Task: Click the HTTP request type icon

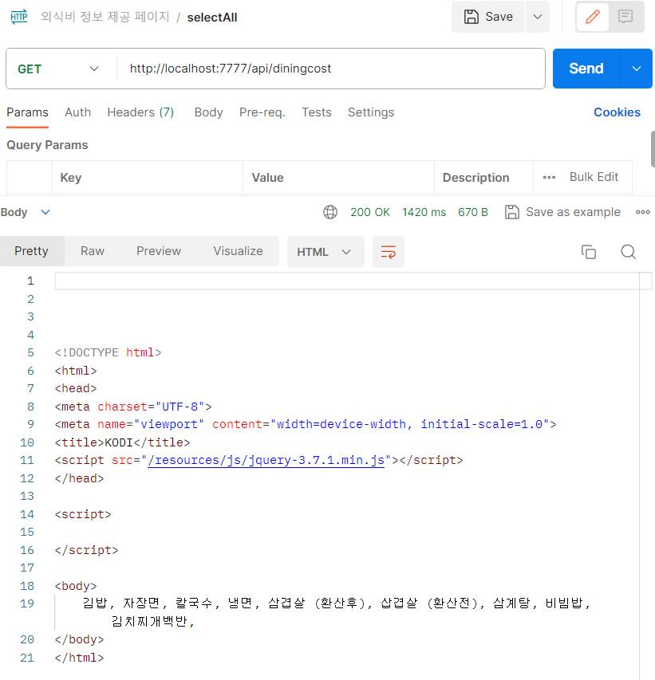Action: tap(18, 17)
